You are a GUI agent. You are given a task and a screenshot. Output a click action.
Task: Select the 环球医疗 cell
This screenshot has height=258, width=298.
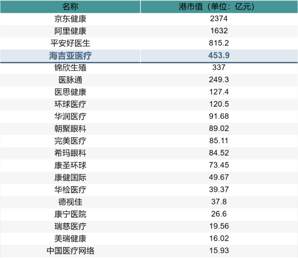pos(70,104)
